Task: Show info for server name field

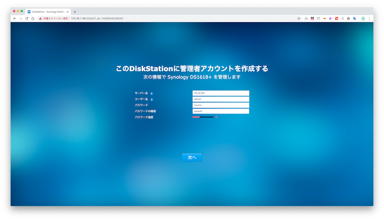Action: (x=152, y=93)
